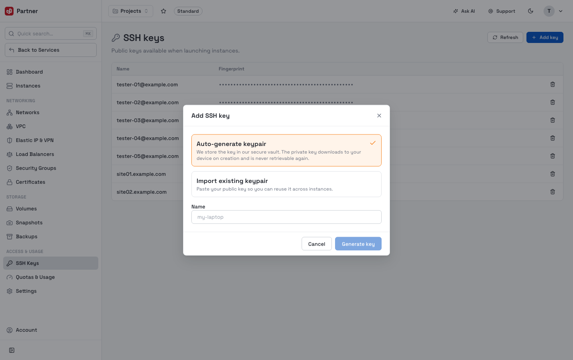The image size is (573, 360).
Task: Open Settings in the sidebar
Action: click(51, 291)
